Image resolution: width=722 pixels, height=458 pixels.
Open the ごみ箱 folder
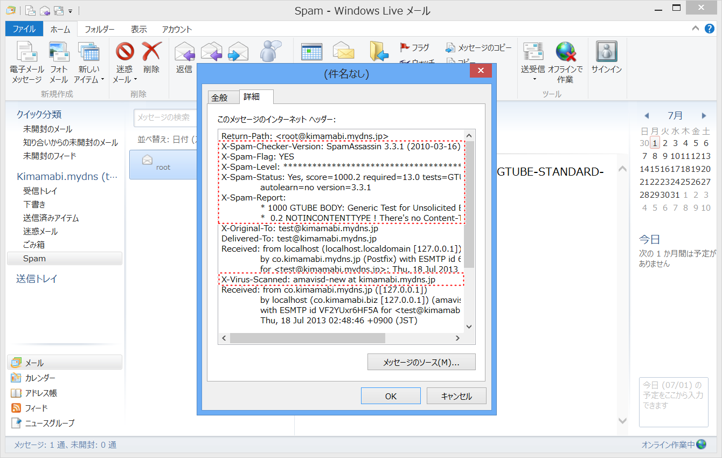point(34,245)
